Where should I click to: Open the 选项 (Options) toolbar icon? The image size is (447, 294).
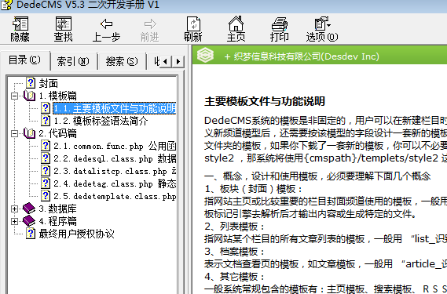coord(322,24)
